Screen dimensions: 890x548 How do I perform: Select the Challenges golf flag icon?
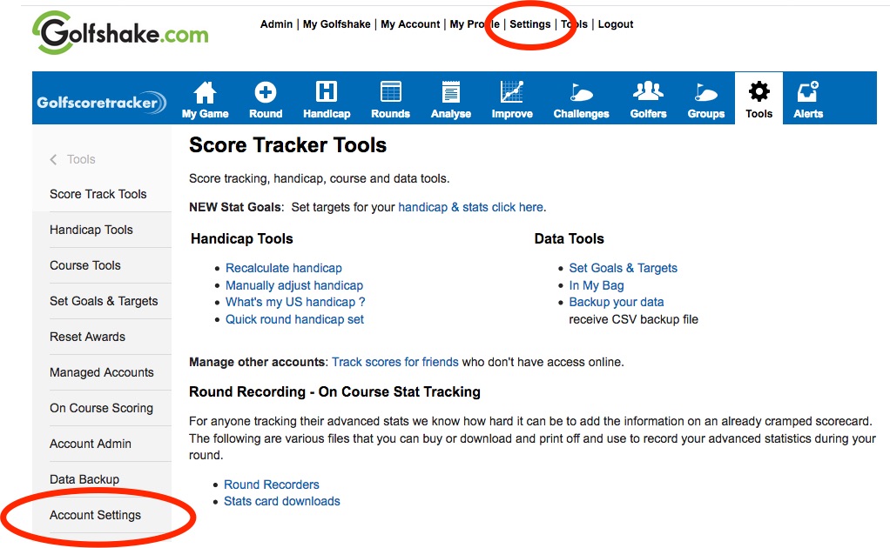point(581,92)
